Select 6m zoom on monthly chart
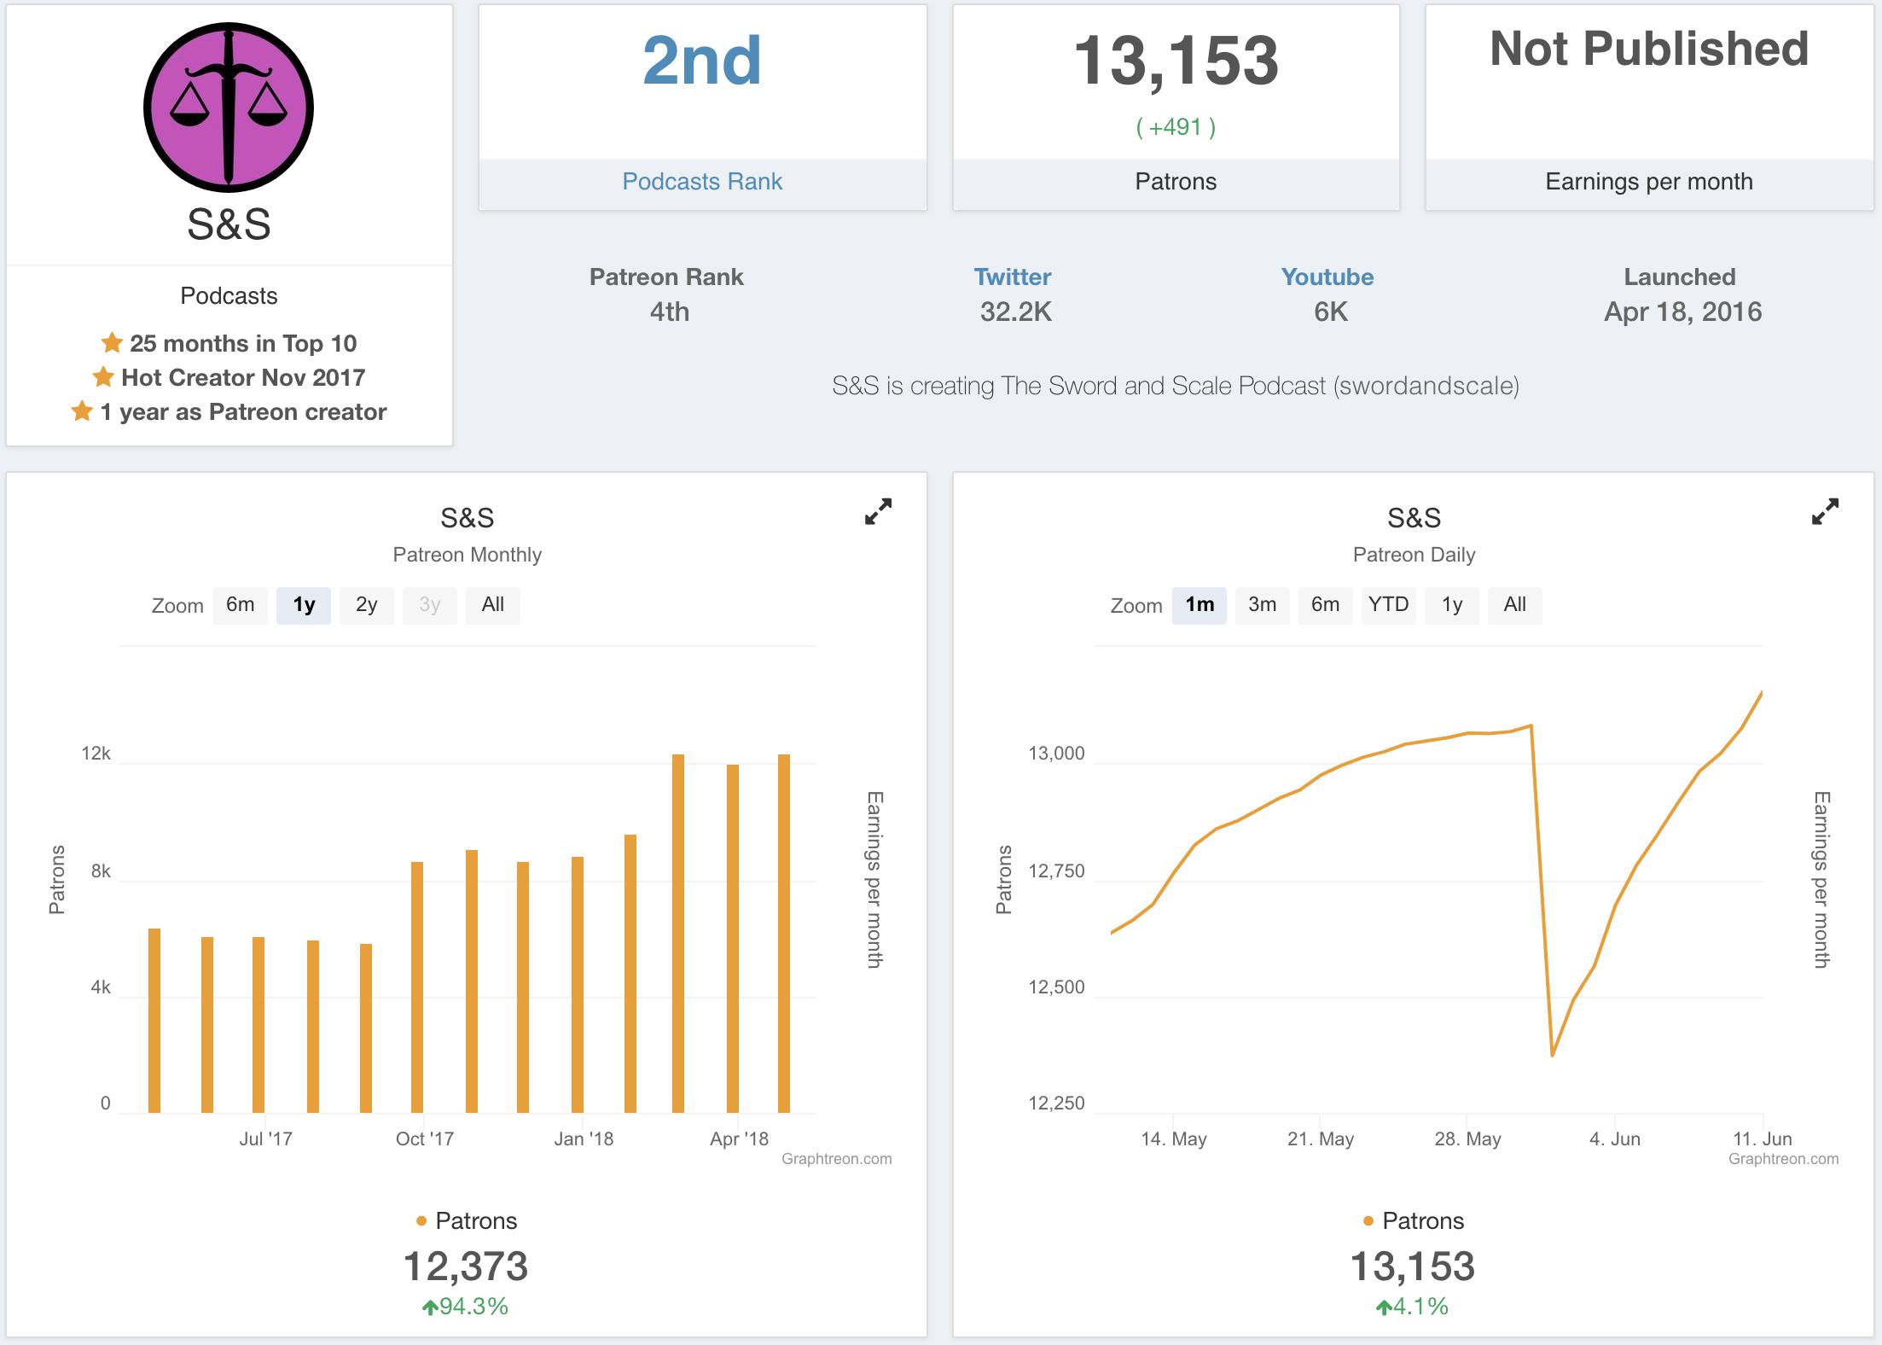Screen dimensions: 1882x1345 point(240,605)
